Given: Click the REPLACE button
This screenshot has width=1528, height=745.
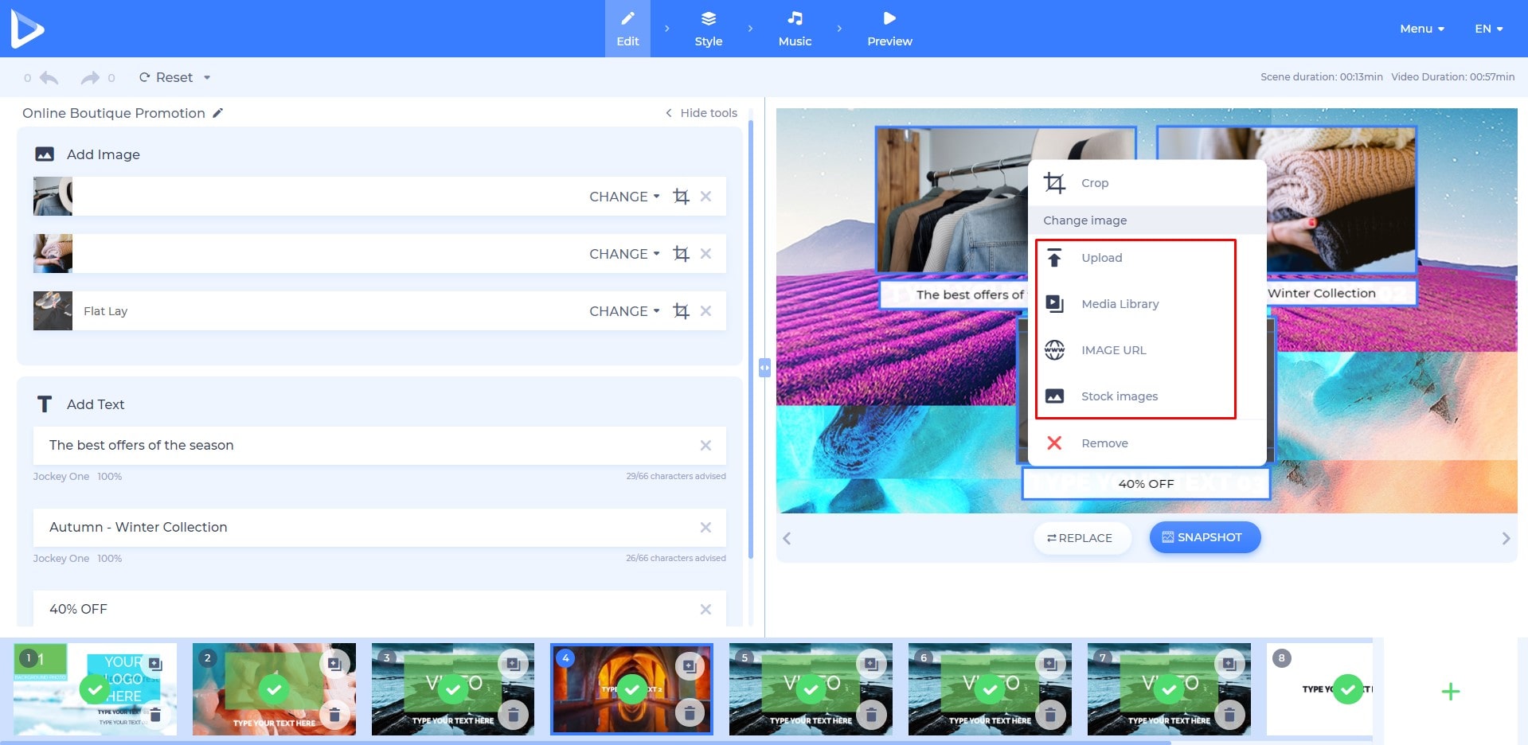Looking at the screenshot, I should 1080,538.
